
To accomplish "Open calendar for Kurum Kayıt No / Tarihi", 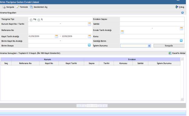I will [89, 24].
